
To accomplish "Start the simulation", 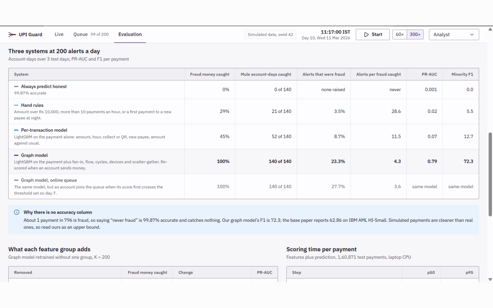I will (373, 34).
